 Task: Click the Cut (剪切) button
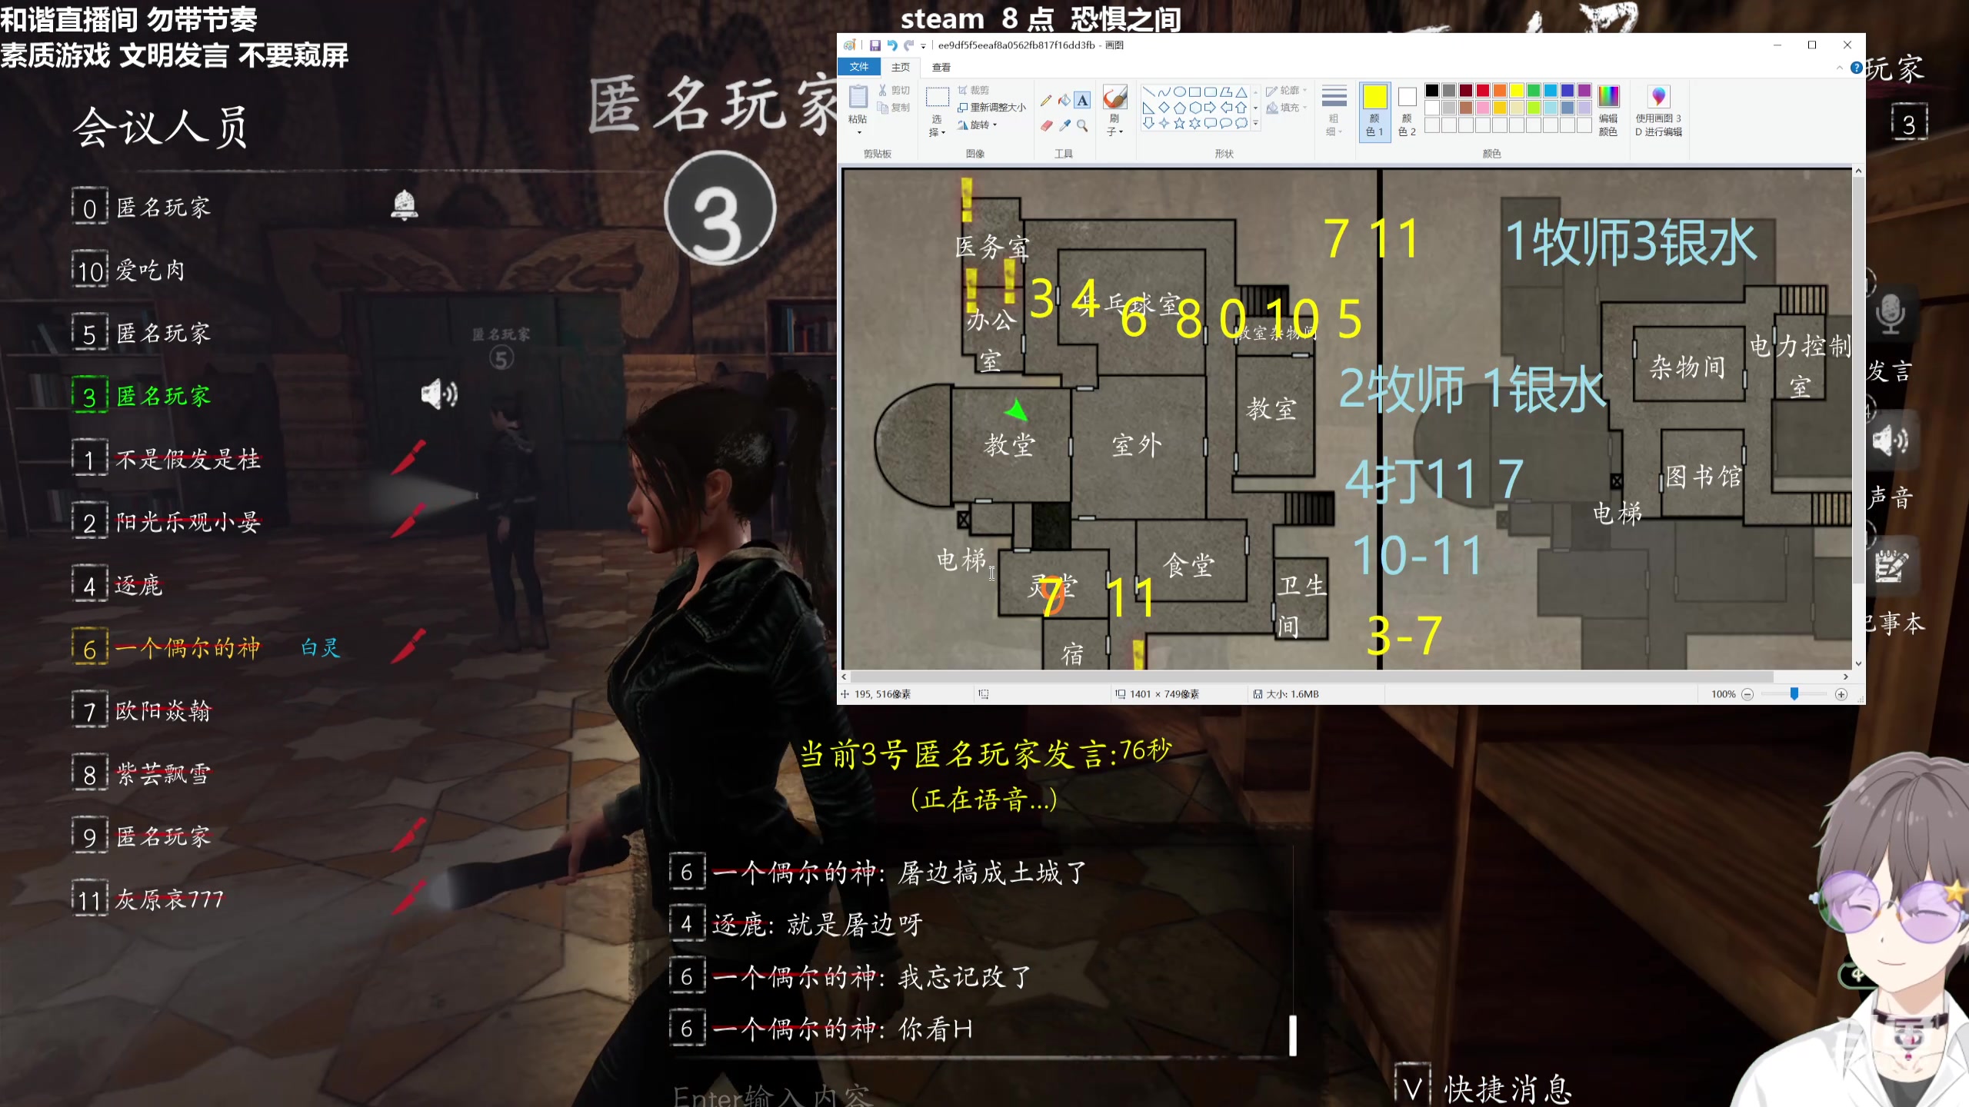click(x=894, y=91)
